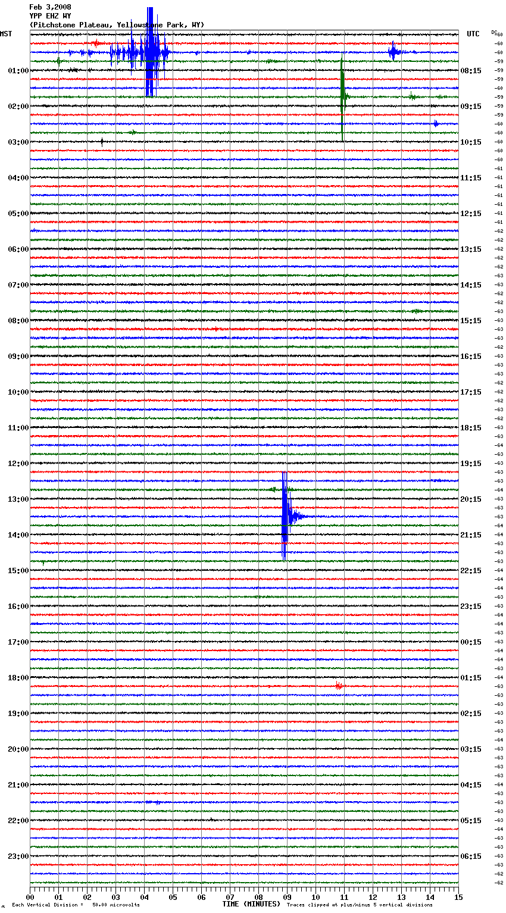Click the 05:00 MST time label
The width and height of the screenshot is (506, 913).
[18, 214]
